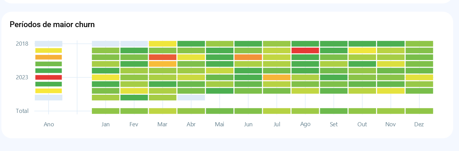Select the "Ago" month label
459x151 pixels.
[305, 124]
